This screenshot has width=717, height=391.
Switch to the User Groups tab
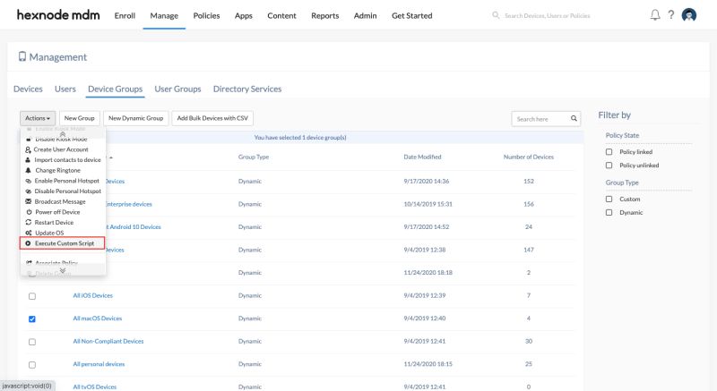coord(177,89)
